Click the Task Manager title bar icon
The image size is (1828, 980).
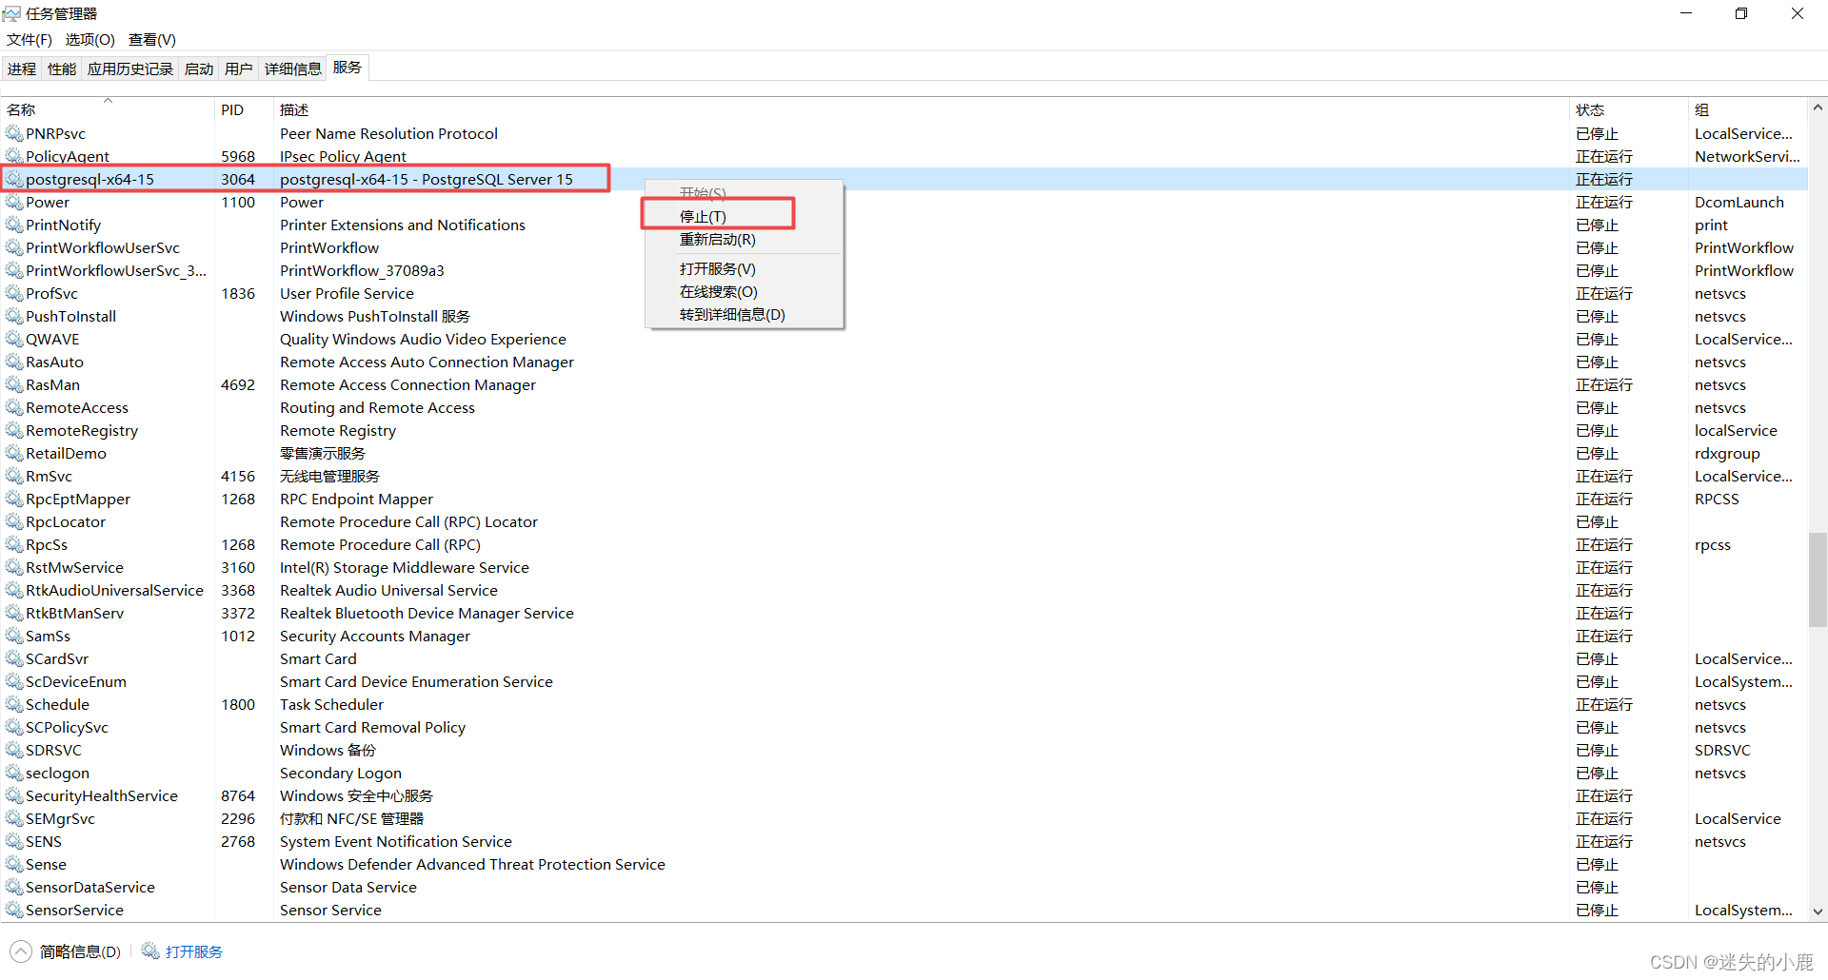click(x=11, y=13)
